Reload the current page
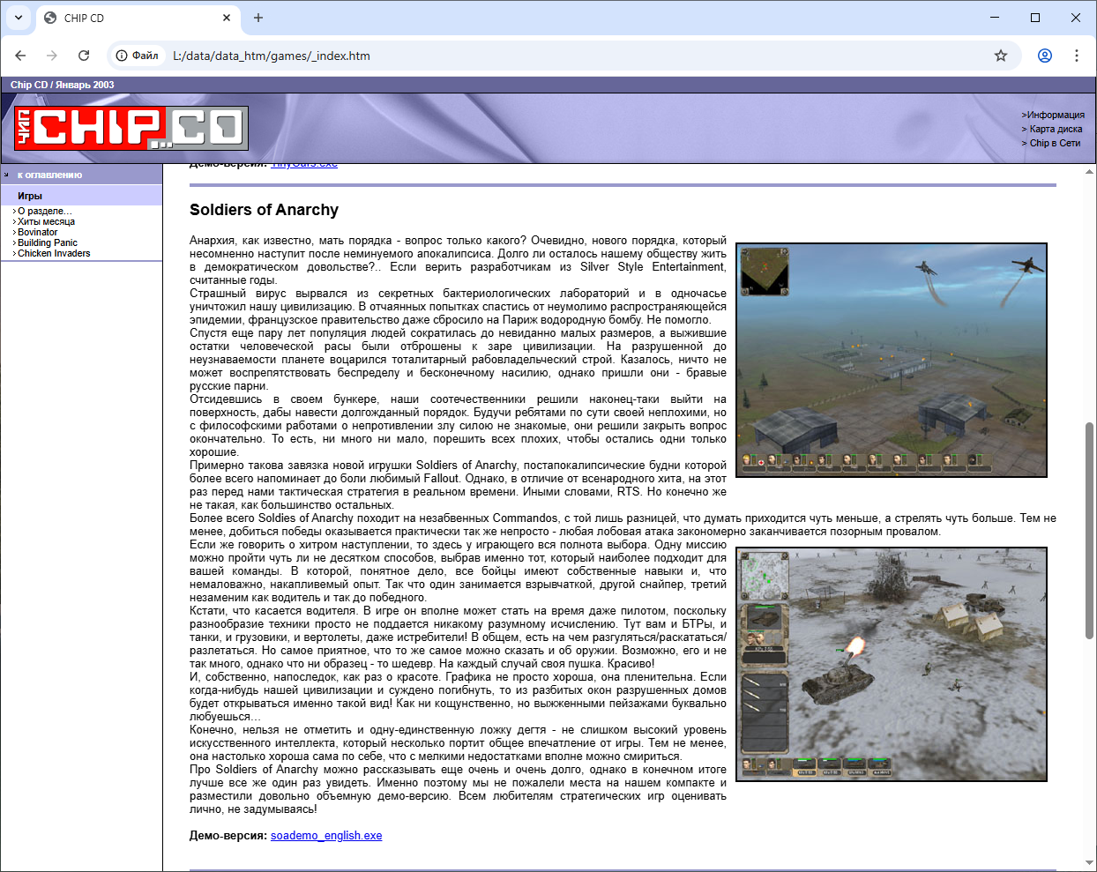The width and height of the screenshot is (1097, 872). (84, 56)
